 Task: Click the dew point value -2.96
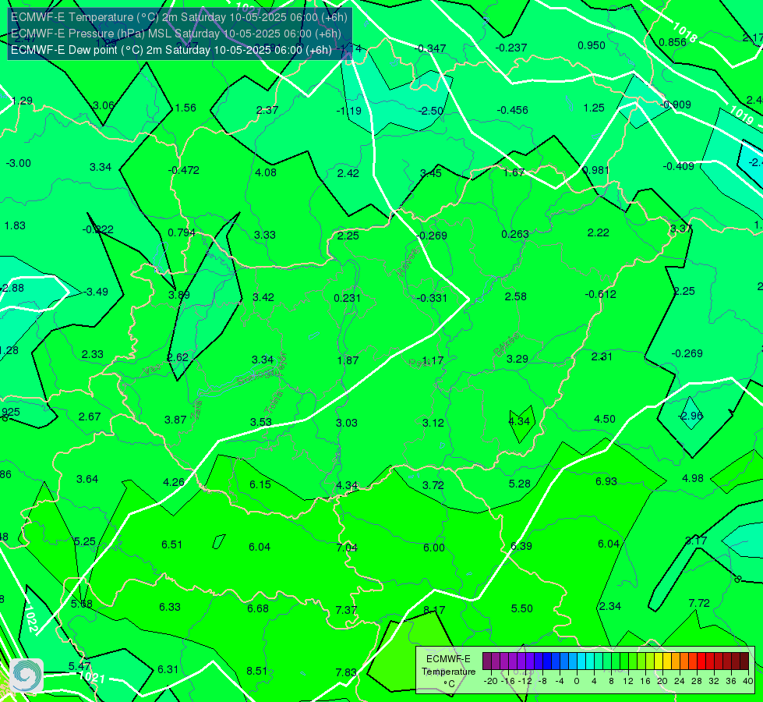click(691, 416)
